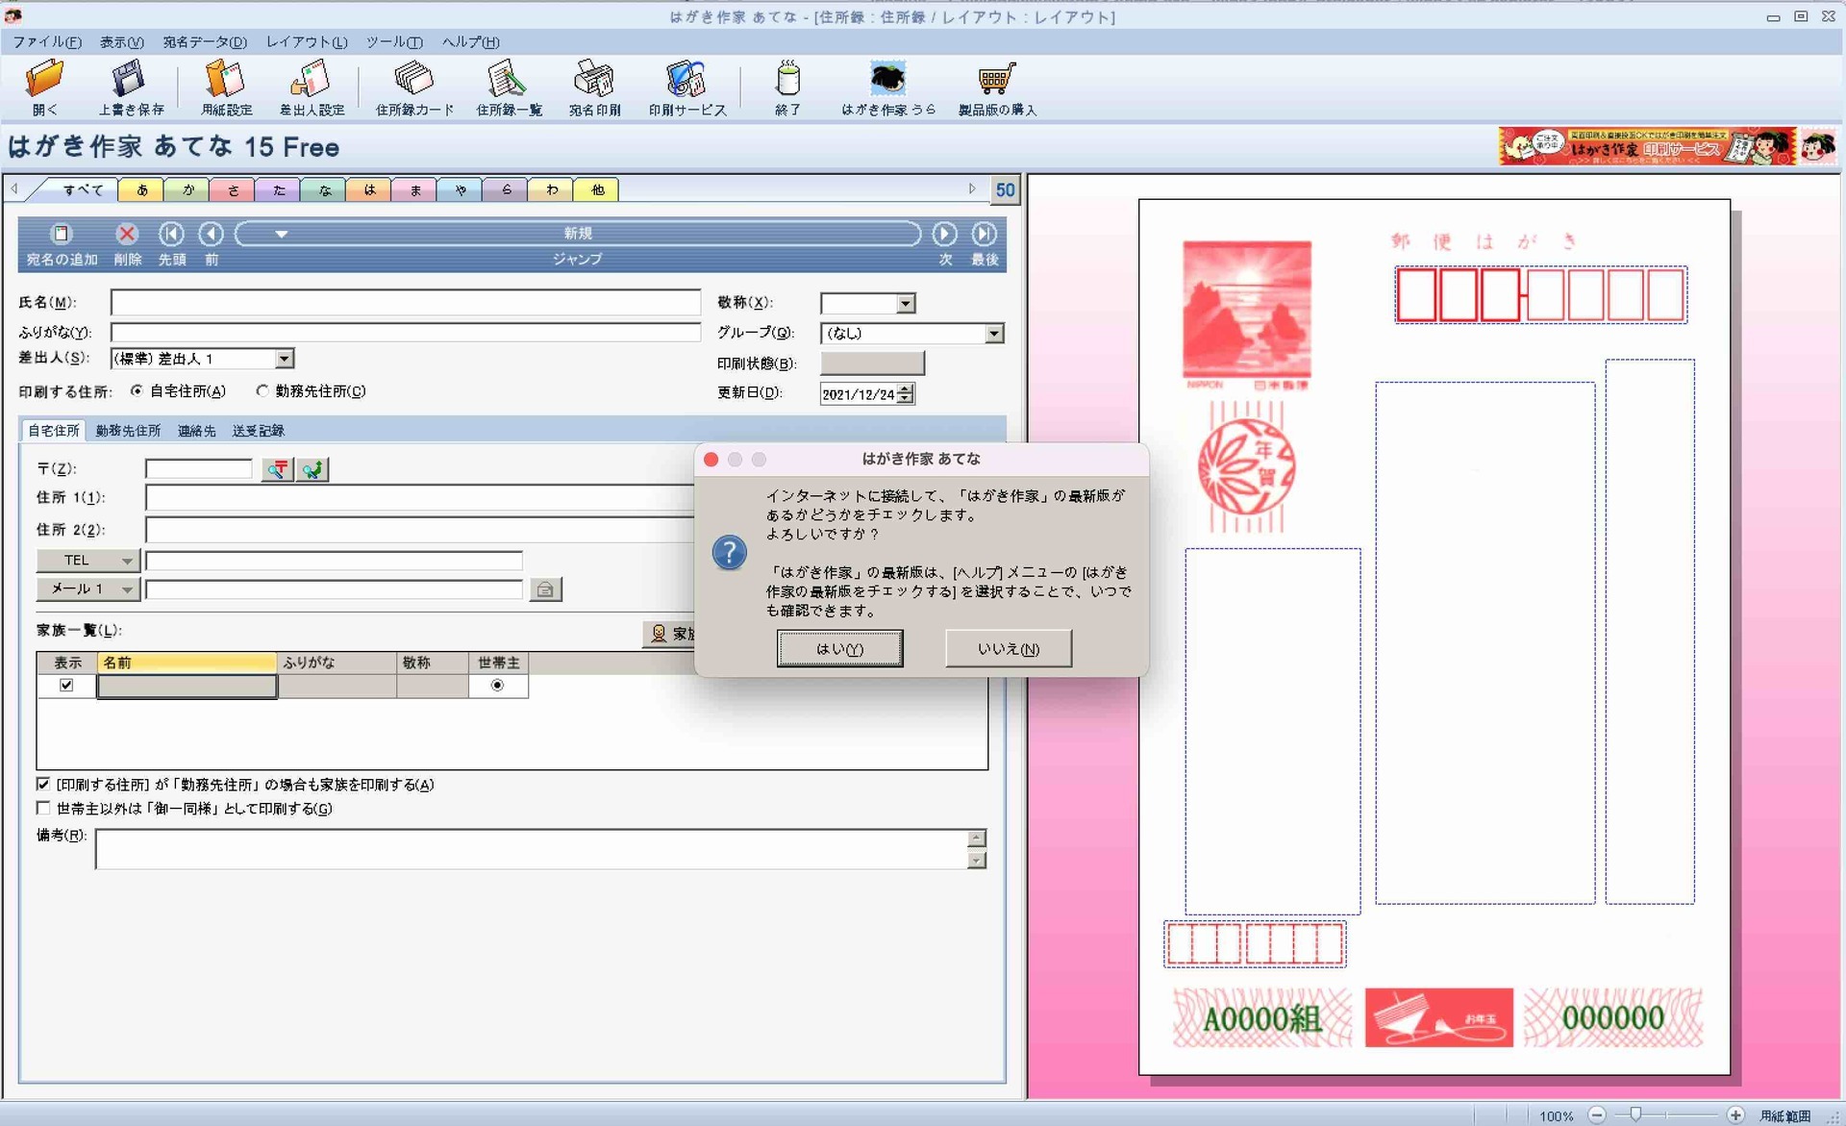Click the はがき作家 印刷サービス banner
The height and width of the screenshot is (1126, 1846).
click(1647, 147)
